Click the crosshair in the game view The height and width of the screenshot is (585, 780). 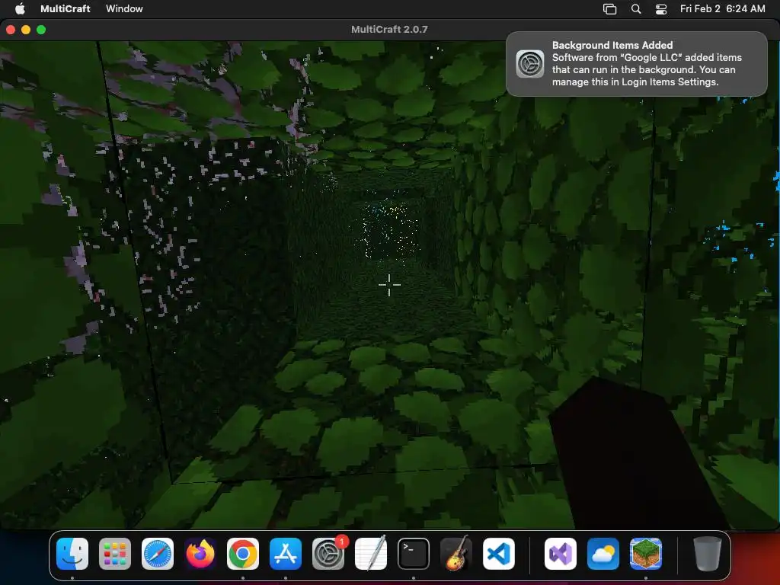(x=389, y=285)
